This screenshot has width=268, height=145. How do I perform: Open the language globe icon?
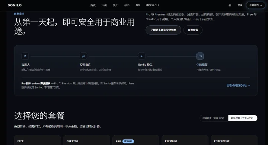(x=230, y=5)
